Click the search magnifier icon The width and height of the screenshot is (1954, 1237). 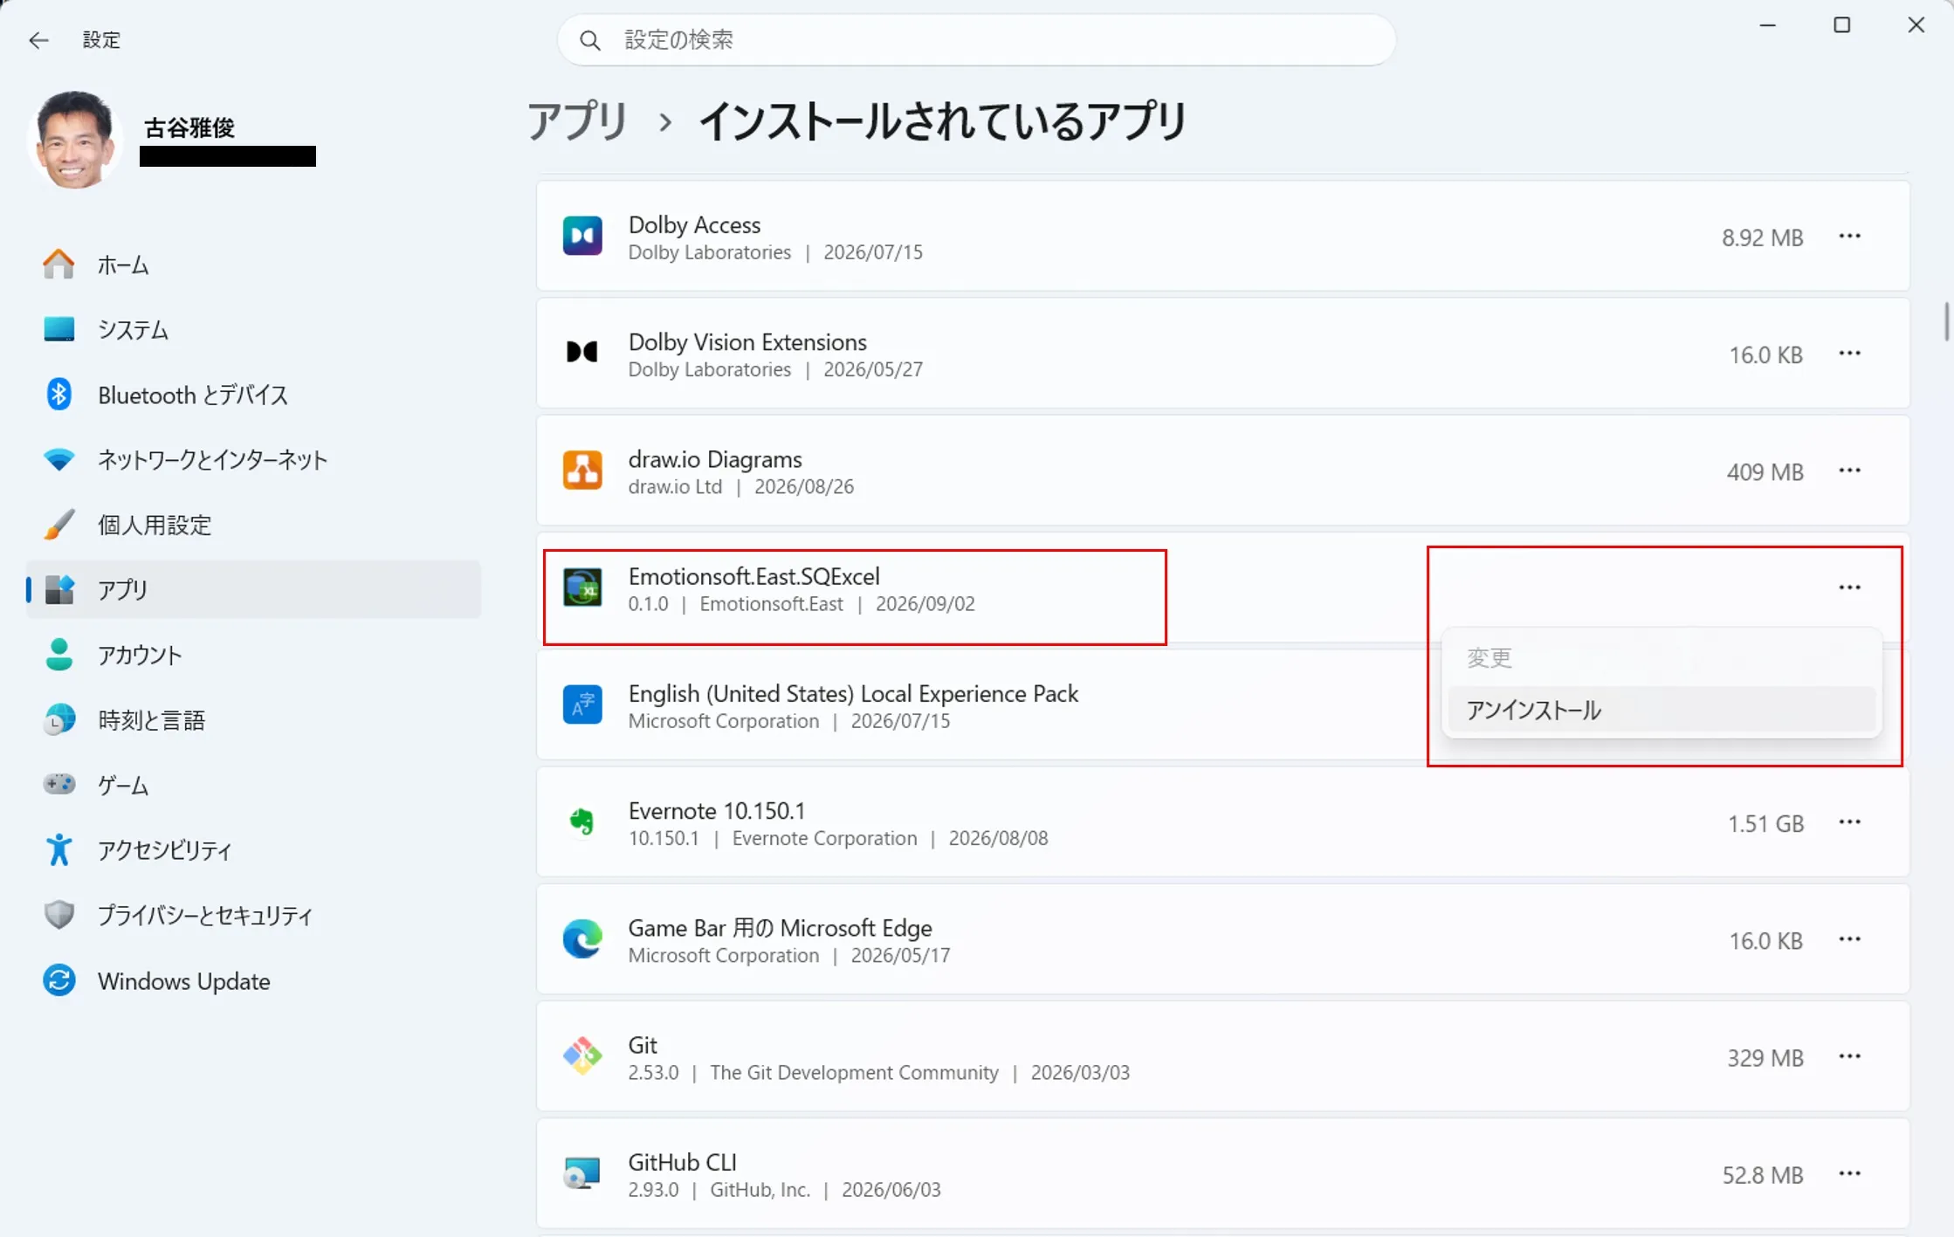coord(590,40)
